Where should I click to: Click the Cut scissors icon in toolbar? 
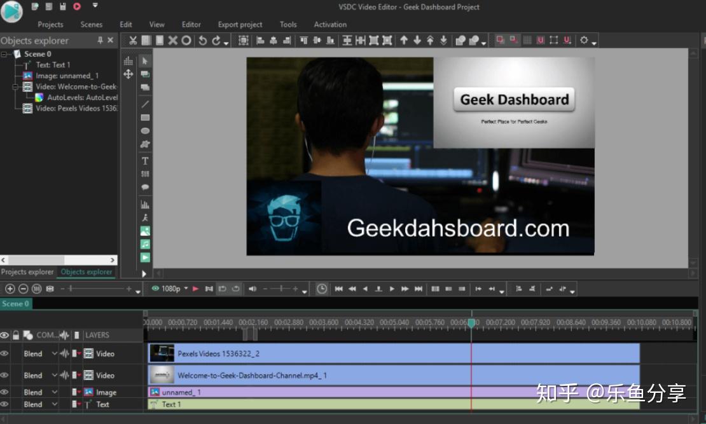[x=132, y=41]
